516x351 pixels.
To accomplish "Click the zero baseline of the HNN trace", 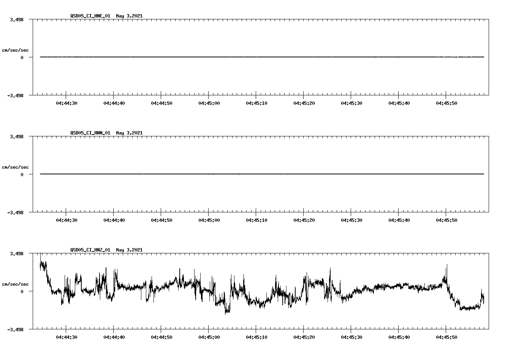I will coord(247,174).
